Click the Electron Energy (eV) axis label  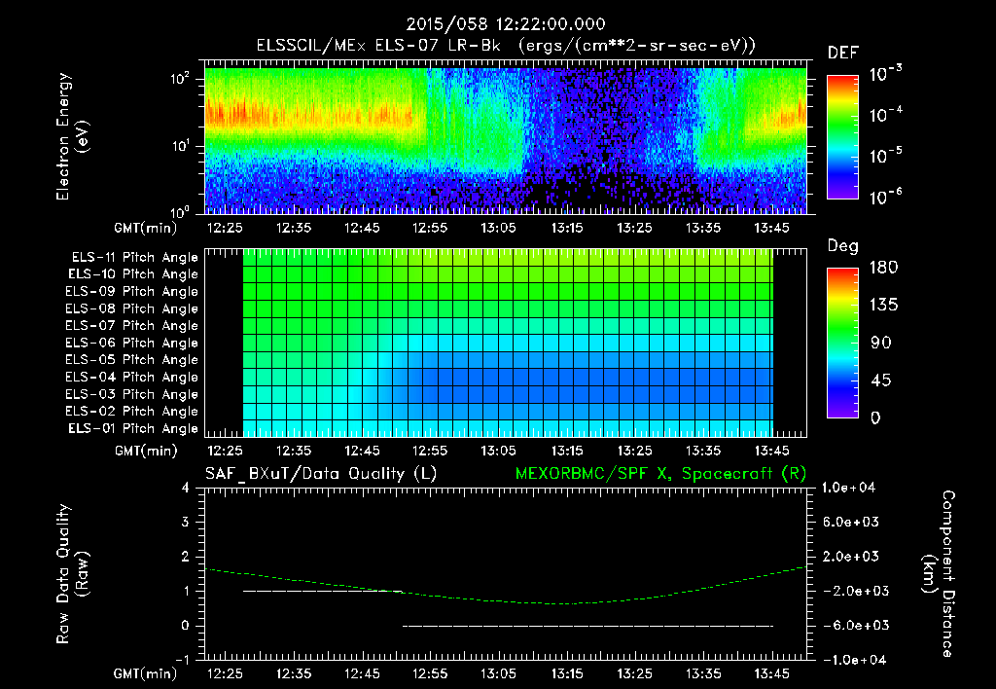pyautogui.click(x=72, y=136)
